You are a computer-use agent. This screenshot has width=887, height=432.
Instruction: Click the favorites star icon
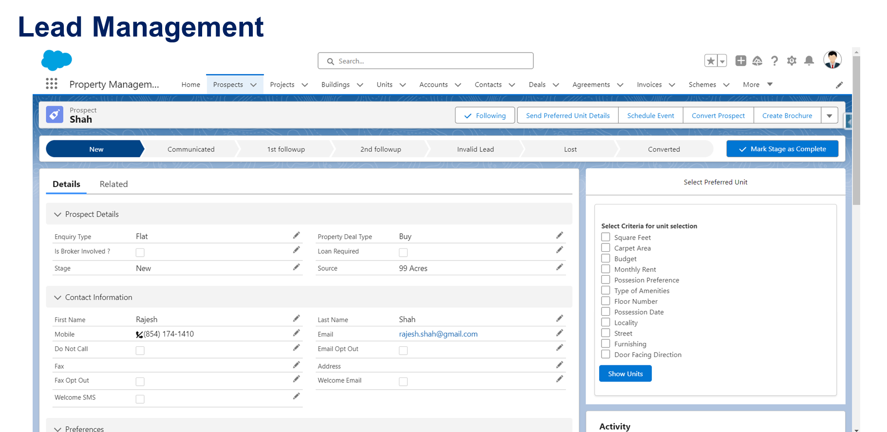click(x=711, y=60)
